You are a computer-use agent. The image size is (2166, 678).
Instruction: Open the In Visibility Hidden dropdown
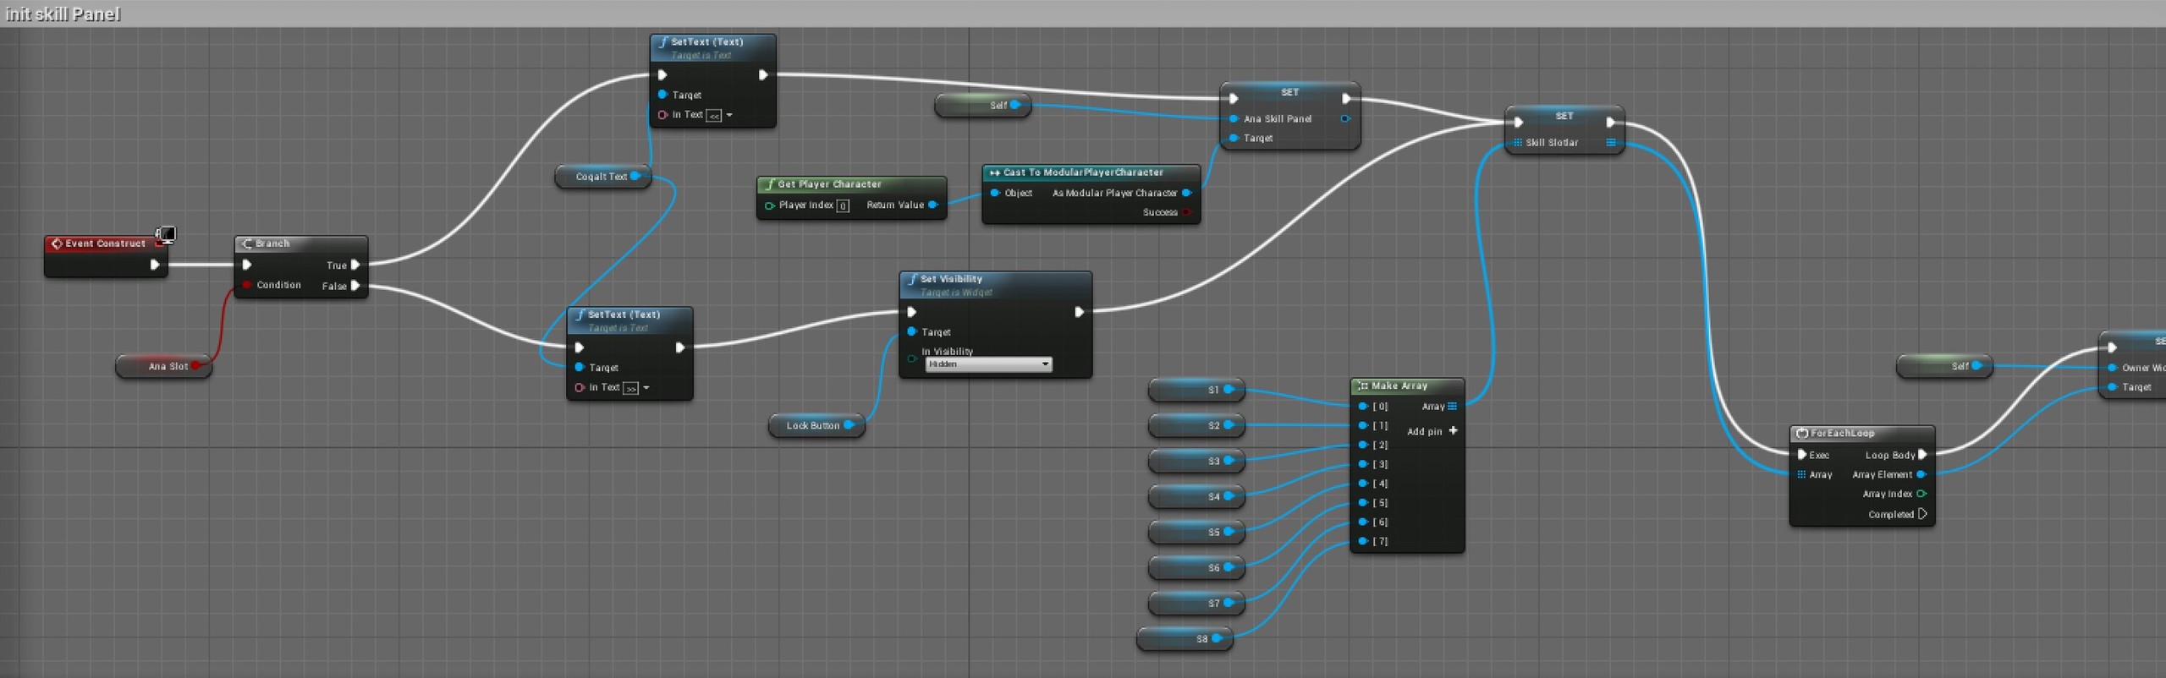[x=988, y=364]
